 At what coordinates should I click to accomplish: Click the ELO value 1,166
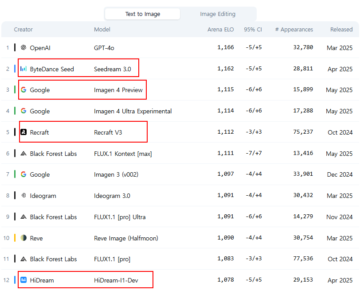[226, 47]
